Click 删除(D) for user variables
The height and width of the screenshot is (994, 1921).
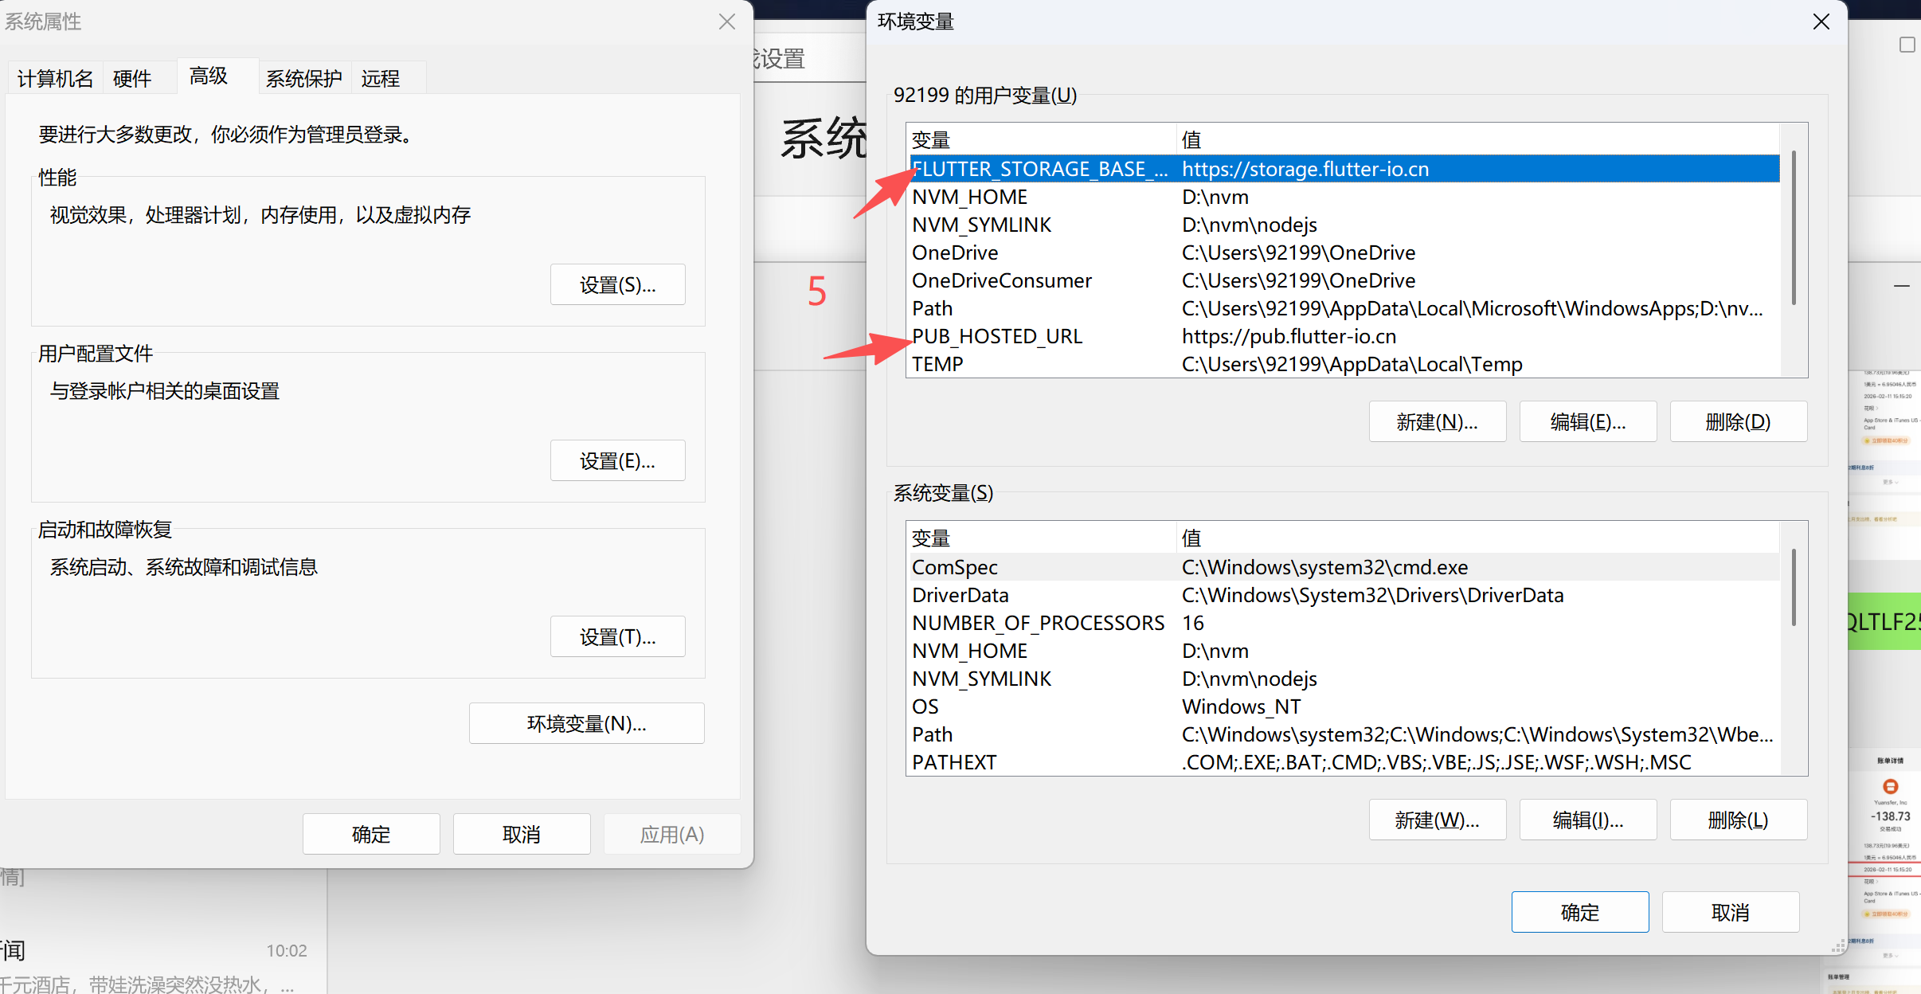pos(1738,422)
